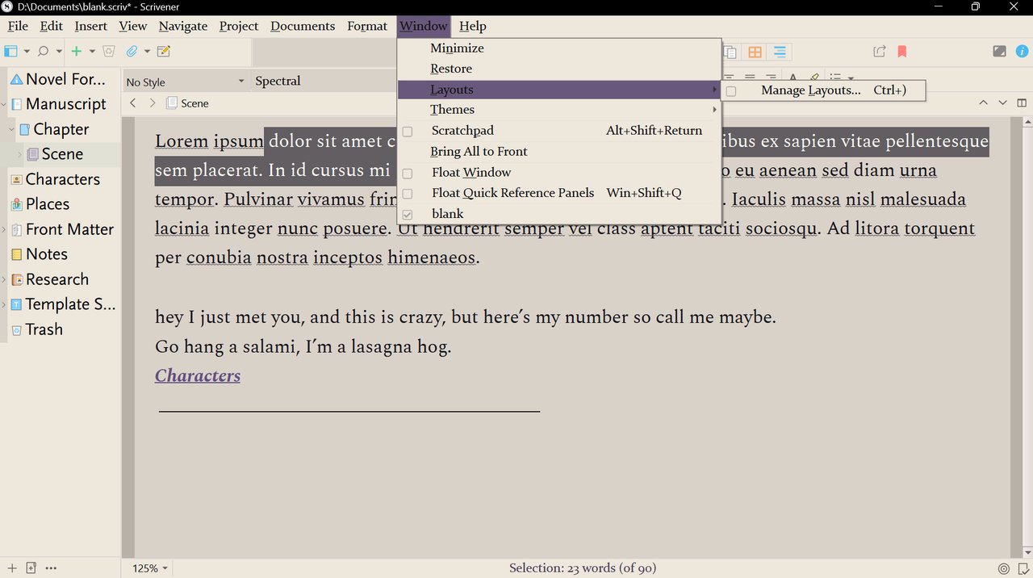
Task: Switch to orange Corkboard view icon
Action: [x=755, y=52]
